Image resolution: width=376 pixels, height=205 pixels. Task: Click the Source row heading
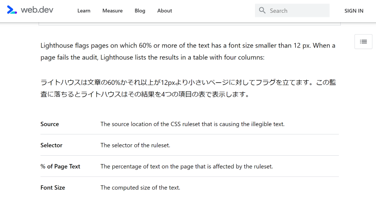(50, 124)
